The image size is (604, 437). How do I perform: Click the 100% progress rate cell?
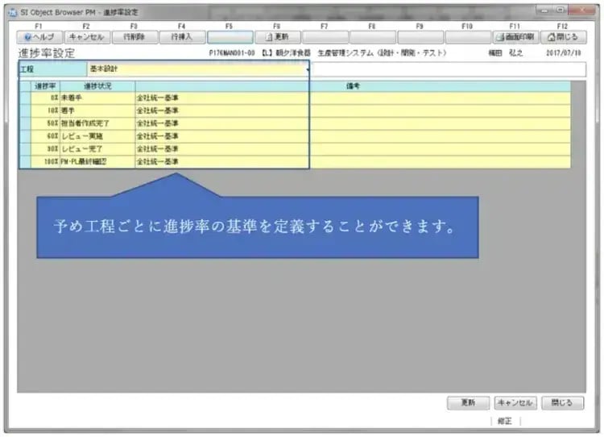(47, 162)
